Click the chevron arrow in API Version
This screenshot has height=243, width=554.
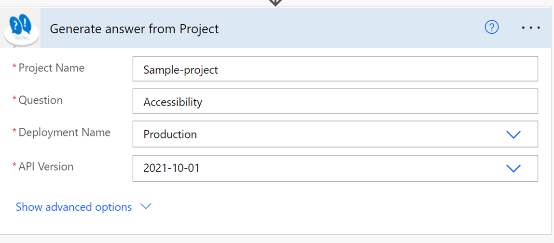[513, 168]
